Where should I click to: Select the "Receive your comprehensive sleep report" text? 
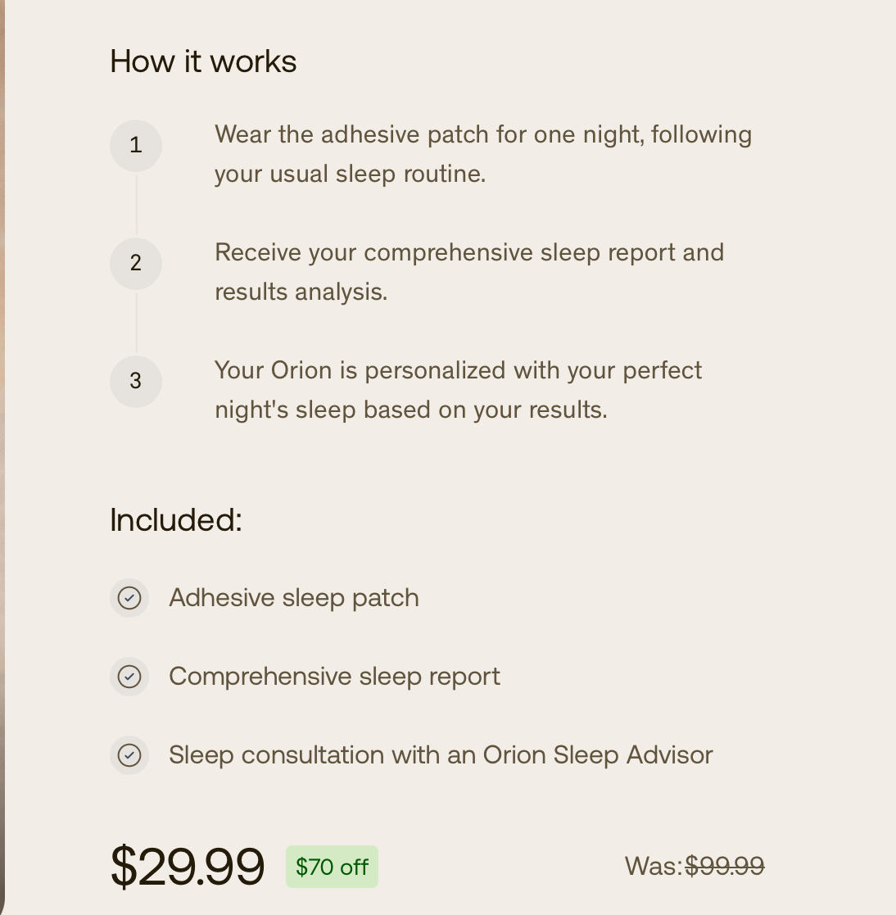tap(468, 272)
